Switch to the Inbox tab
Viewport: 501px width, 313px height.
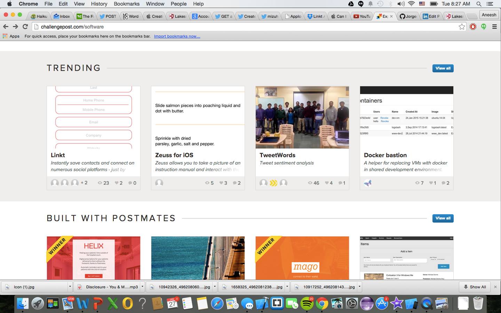[x=62, y=16]
